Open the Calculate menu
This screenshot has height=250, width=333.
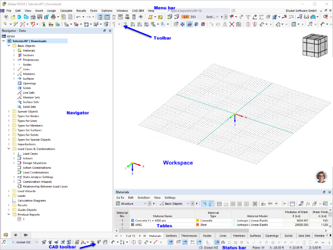(66, 11)
